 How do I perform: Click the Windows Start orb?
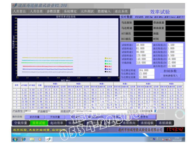(14, 138)
